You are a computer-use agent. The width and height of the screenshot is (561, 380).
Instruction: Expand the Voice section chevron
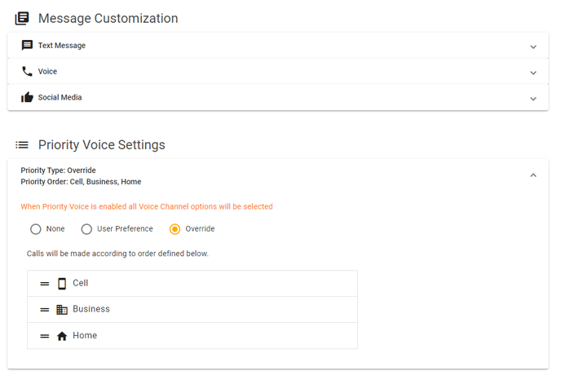[x=533, y=73]
